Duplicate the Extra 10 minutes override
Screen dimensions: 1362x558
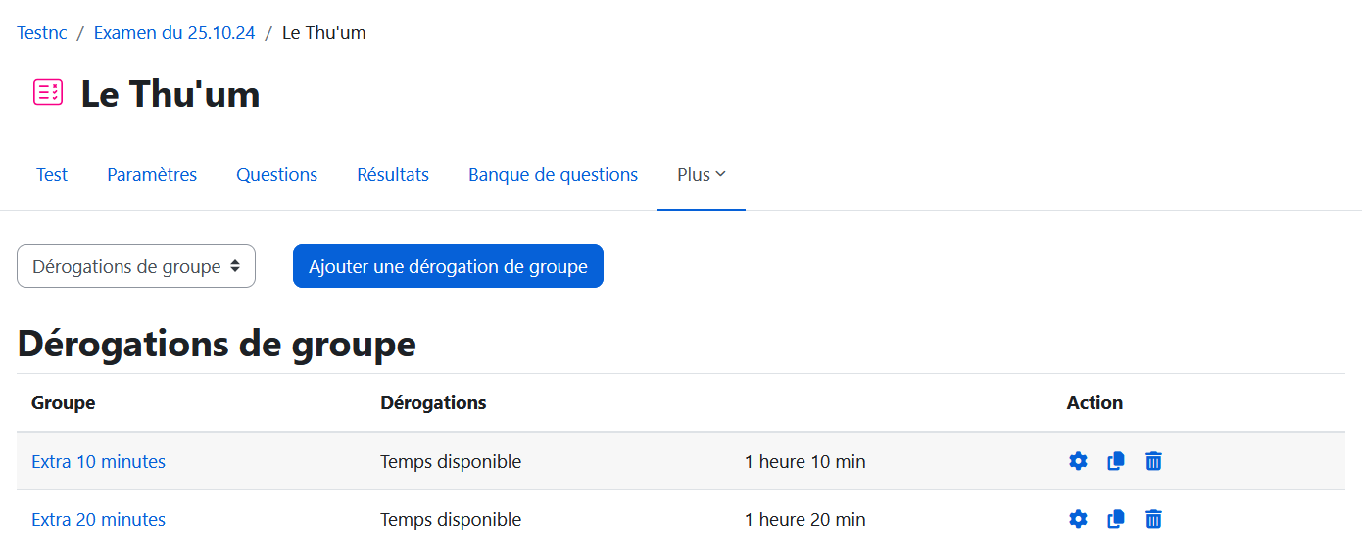(x=1115, y=461)
